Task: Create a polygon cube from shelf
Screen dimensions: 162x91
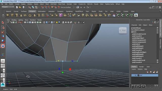Action: pyautogui.click(x=12, y=15)
